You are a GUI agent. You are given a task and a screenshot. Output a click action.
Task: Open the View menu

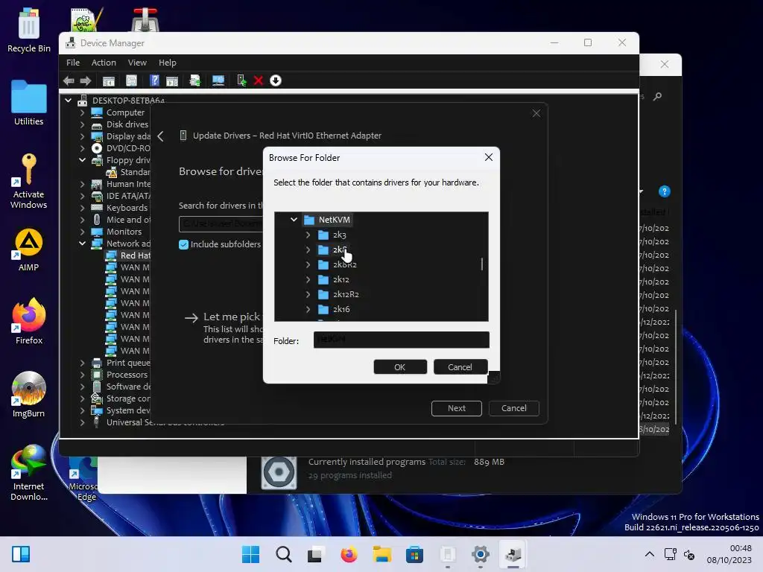[137, 63]
